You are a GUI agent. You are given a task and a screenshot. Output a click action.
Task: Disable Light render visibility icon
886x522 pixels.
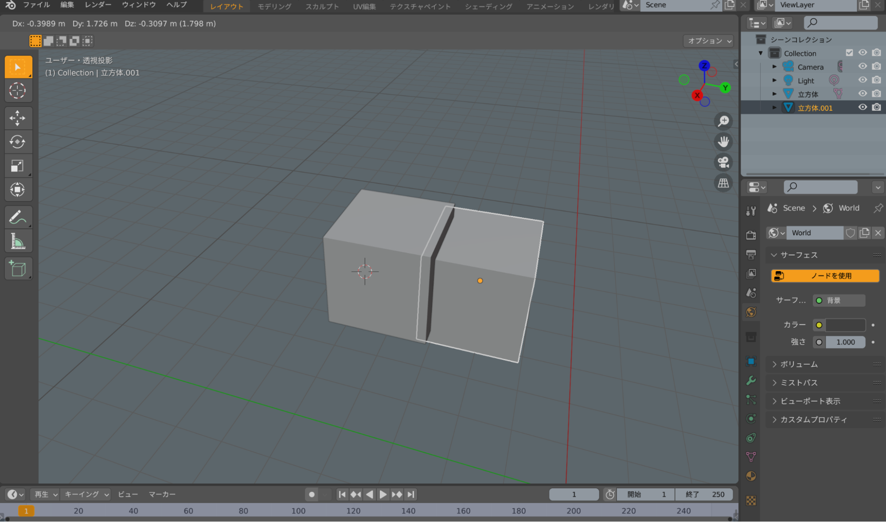[876, 80]
